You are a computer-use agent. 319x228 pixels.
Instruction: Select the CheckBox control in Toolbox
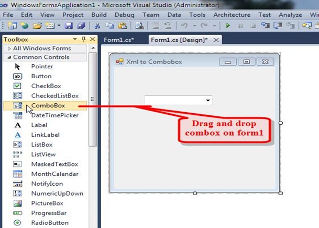click(45, 86)
